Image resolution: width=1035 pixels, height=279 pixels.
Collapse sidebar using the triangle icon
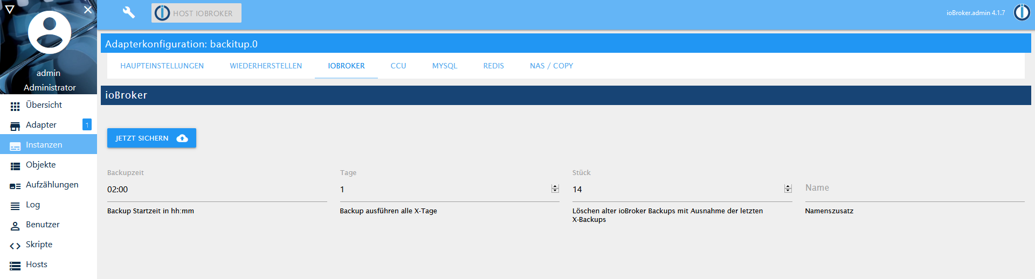click(9, 9)
